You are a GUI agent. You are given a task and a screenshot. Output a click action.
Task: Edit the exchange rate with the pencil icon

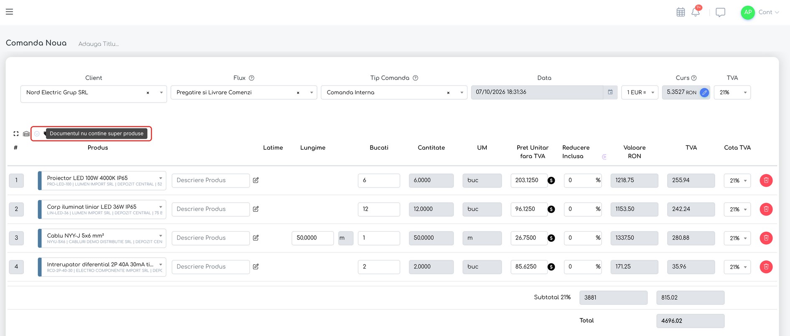coord(704,93)
